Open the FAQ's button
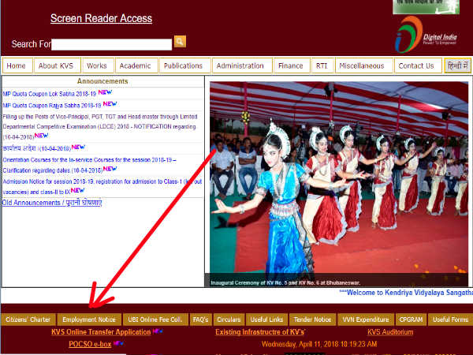 200,319
